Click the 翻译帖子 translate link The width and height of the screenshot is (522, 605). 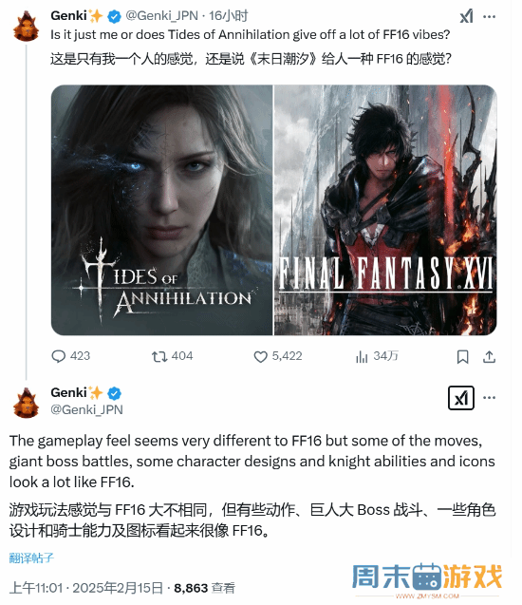click(31, 558)
